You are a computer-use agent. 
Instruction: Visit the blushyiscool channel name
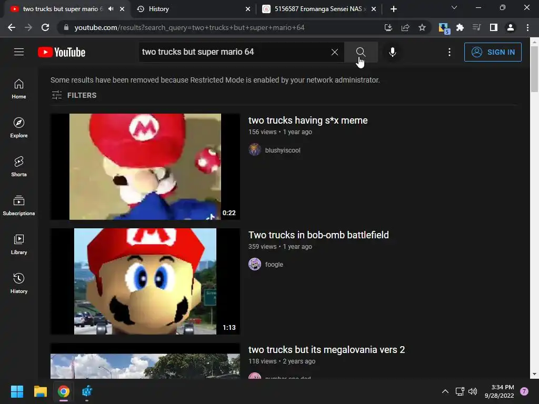point(283,150)
